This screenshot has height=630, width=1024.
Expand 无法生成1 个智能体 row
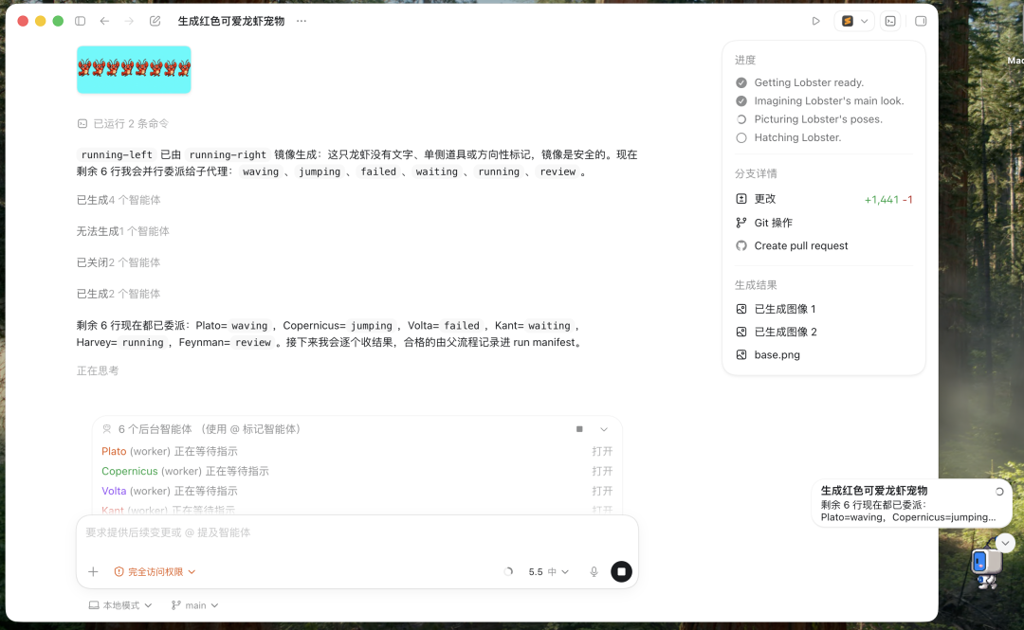pyautogui.click(x=122, y=231)
